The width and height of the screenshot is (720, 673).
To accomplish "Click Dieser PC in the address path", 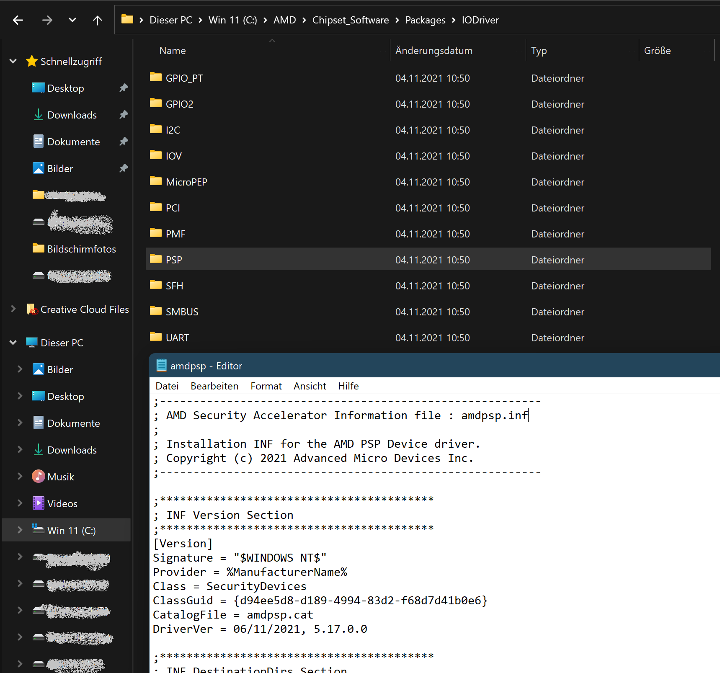I will [x=171, y=20].
